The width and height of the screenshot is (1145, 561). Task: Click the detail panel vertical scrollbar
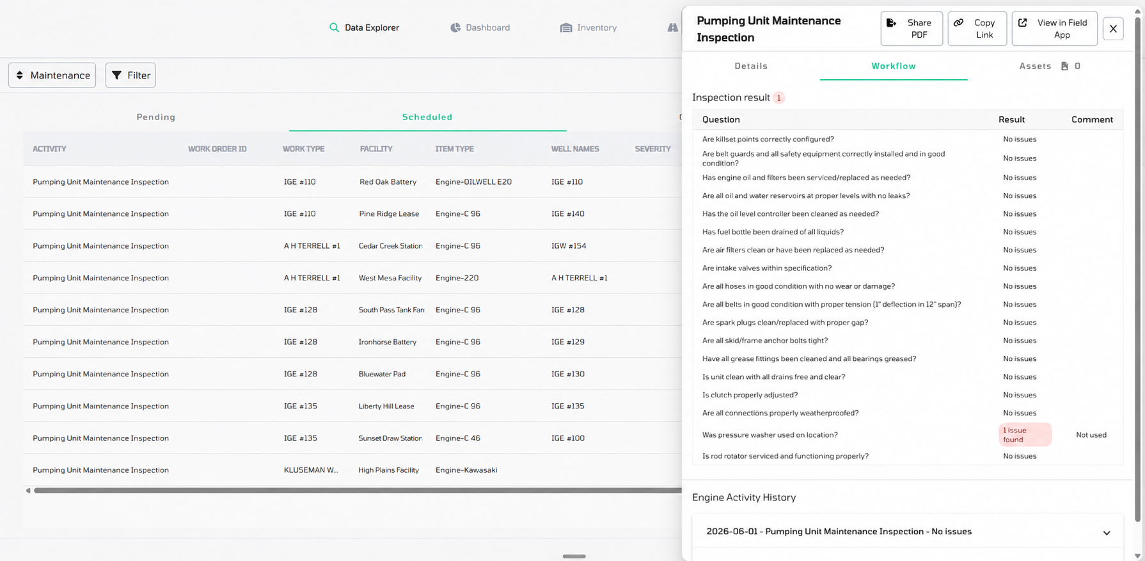point(1137,268)
